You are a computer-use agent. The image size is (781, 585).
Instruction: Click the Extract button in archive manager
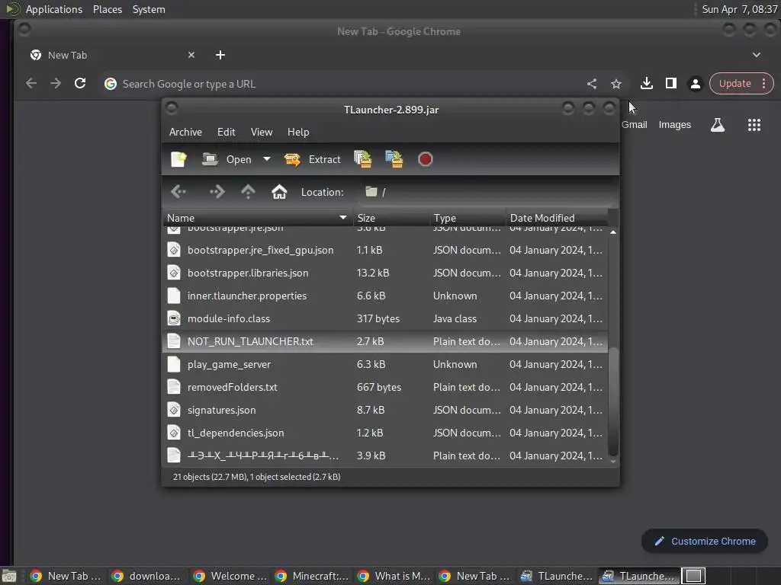click(x=312, y=159)
